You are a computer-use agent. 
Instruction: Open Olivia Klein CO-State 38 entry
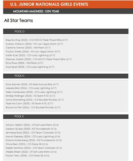click(27, 144)
